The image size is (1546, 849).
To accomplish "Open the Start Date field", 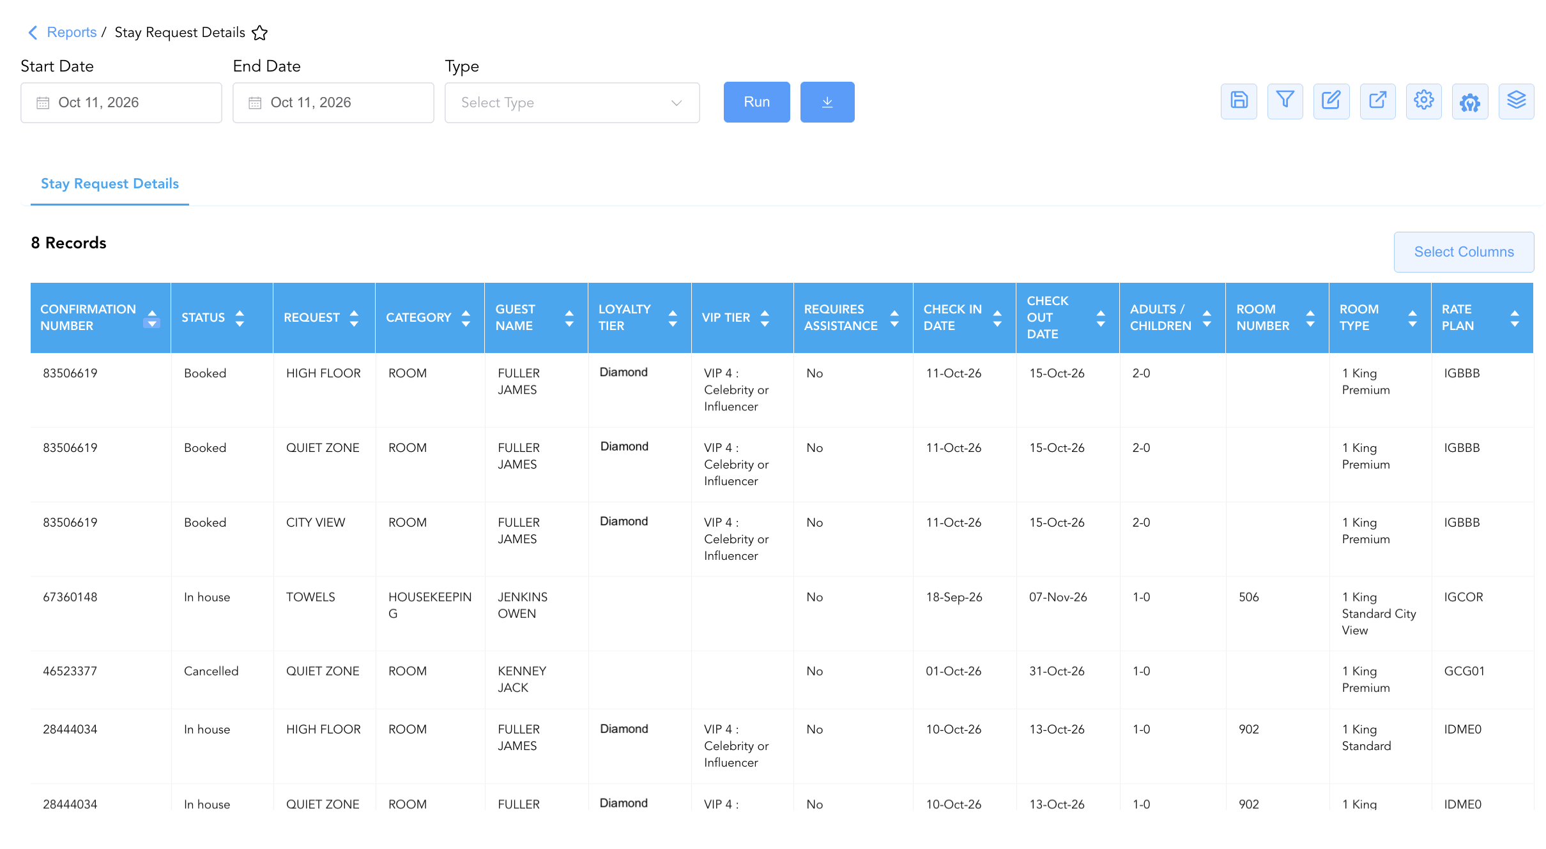I will pos(121,103).
